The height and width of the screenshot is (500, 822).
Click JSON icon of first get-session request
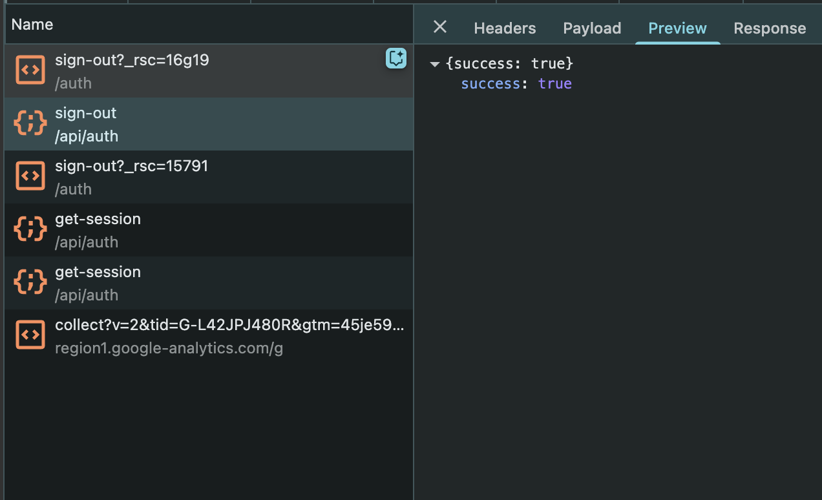click(x=30, y=229)
